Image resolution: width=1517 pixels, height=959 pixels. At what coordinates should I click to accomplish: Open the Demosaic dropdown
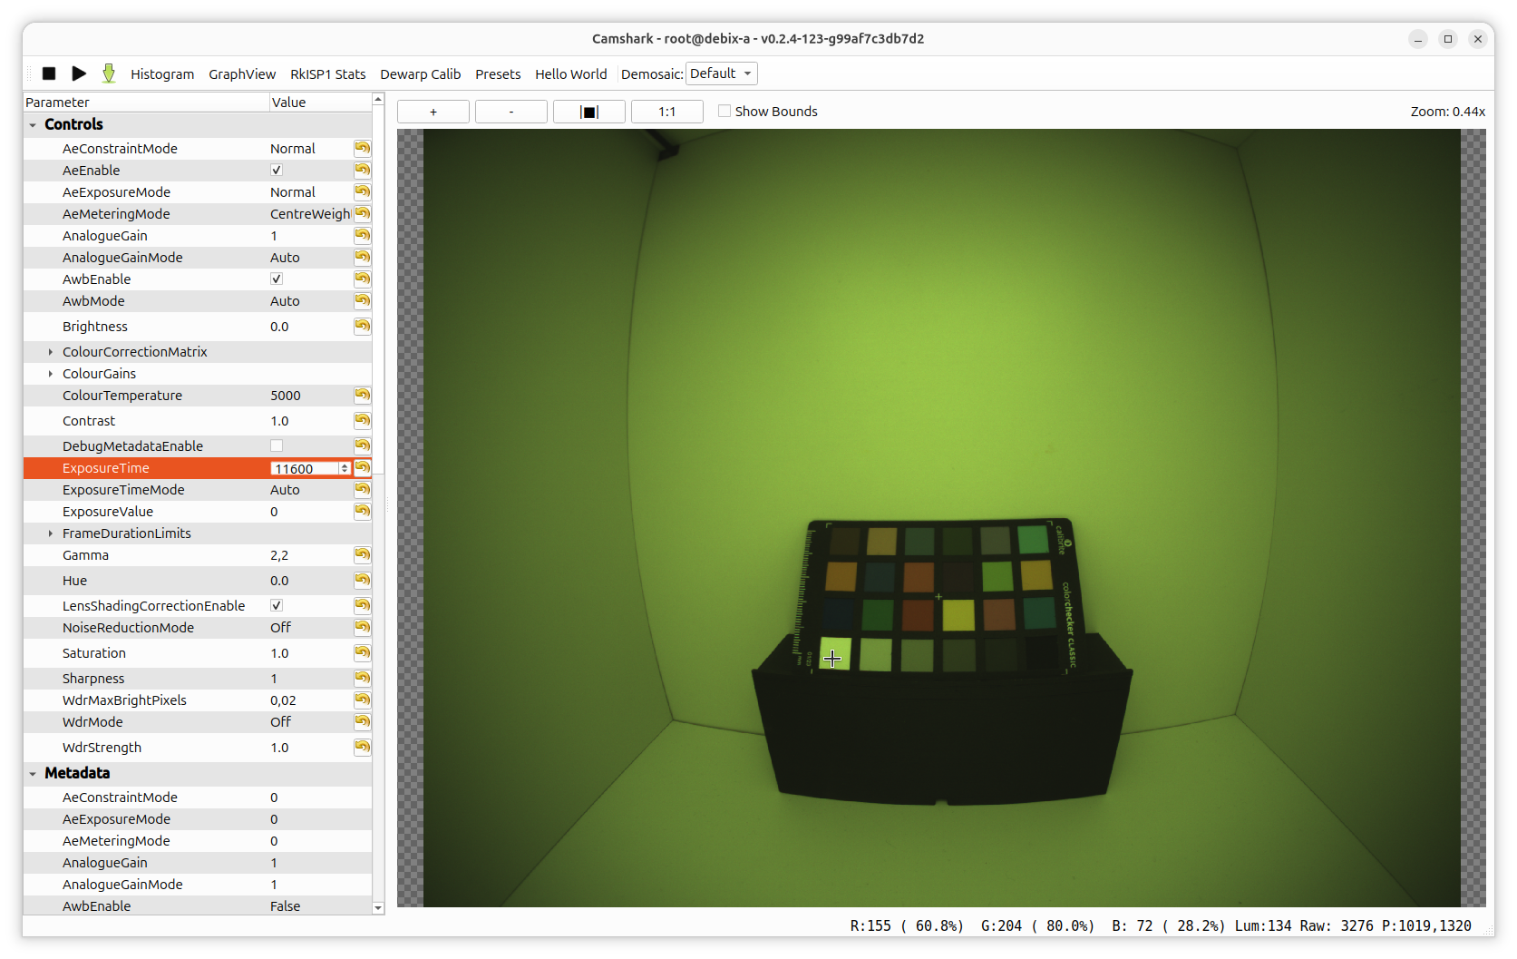721,73
